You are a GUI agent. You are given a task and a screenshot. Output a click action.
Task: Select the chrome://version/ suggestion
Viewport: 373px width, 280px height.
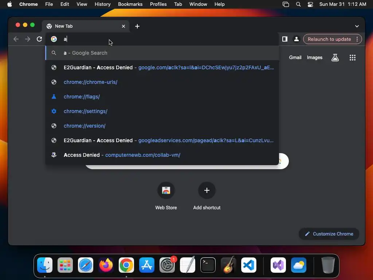162,126
